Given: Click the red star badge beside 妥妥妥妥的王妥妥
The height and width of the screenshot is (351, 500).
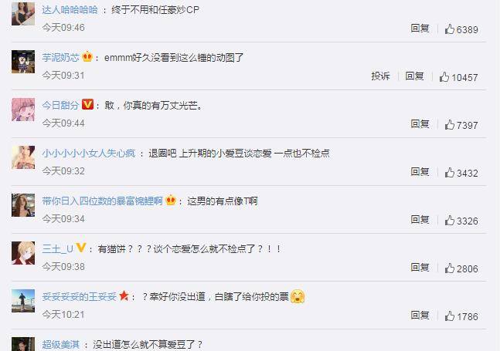Looking at the screenshot, I should [x=124, y=296].
